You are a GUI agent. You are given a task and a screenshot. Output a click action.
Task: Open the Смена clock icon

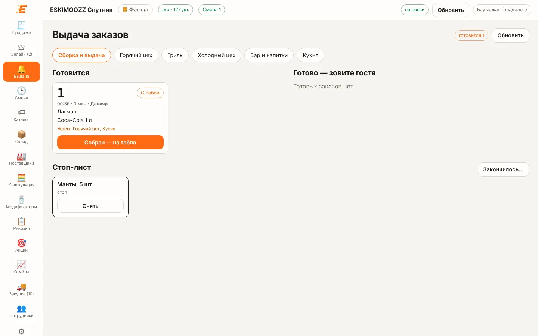pos(21,91)
